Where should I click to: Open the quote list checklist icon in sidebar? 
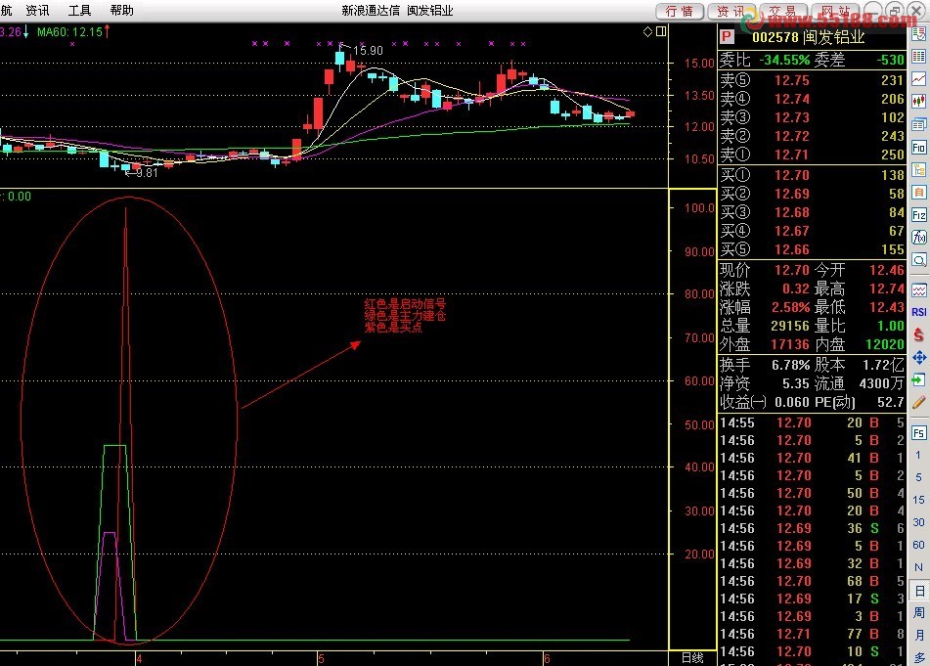click(x=918, y=34)
